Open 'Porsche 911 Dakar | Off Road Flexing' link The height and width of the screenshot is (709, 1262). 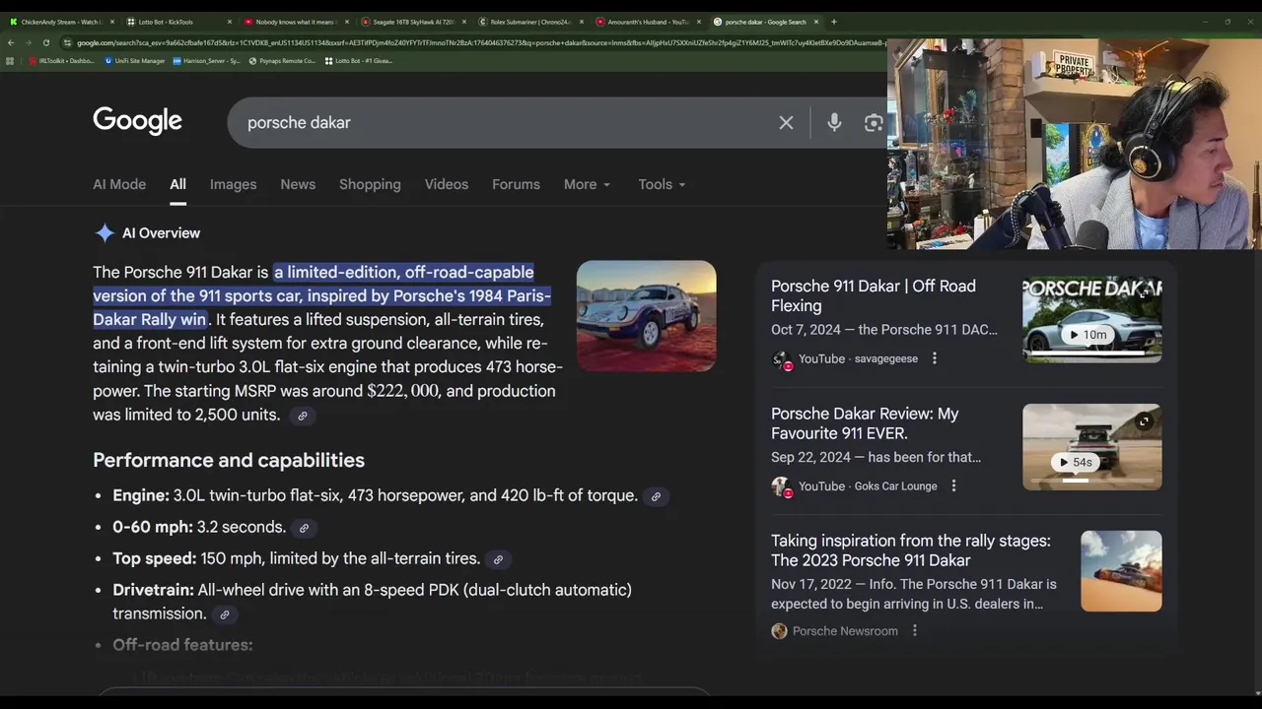click(x=874, y=295)
